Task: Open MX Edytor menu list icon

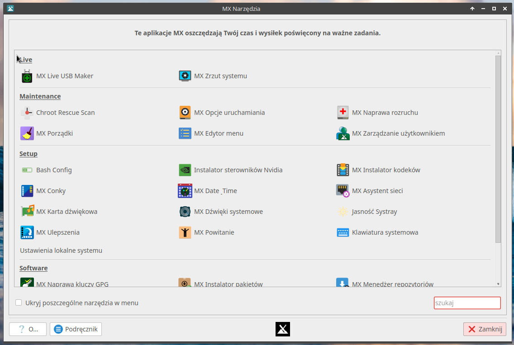Action: click(x=185, y=133)
